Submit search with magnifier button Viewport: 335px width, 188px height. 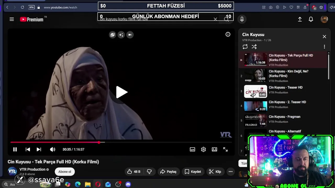tap(227, 19)
